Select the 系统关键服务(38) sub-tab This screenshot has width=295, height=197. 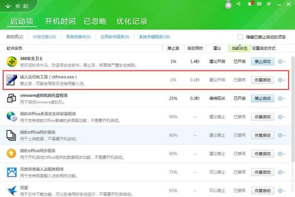[155, 37]
